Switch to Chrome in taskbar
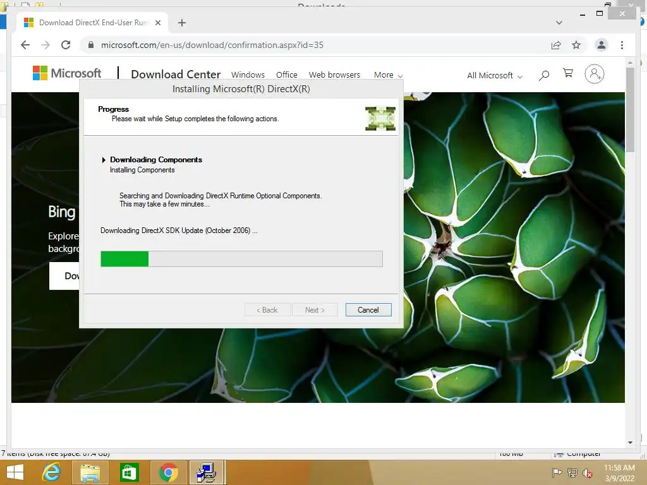 point(168,472)
